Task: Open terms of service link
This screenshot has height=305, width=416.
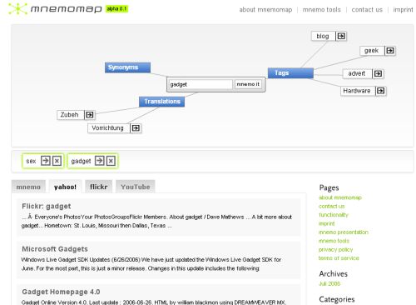Action: 339,258
